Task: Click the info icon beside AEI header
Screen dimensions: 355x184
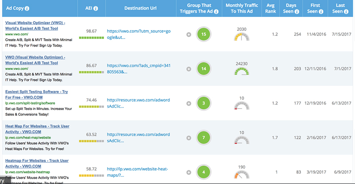Action: point(96,8)
